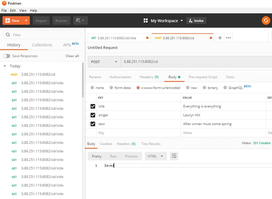
Task: Open the Help menu
Action: pos(33,11)
